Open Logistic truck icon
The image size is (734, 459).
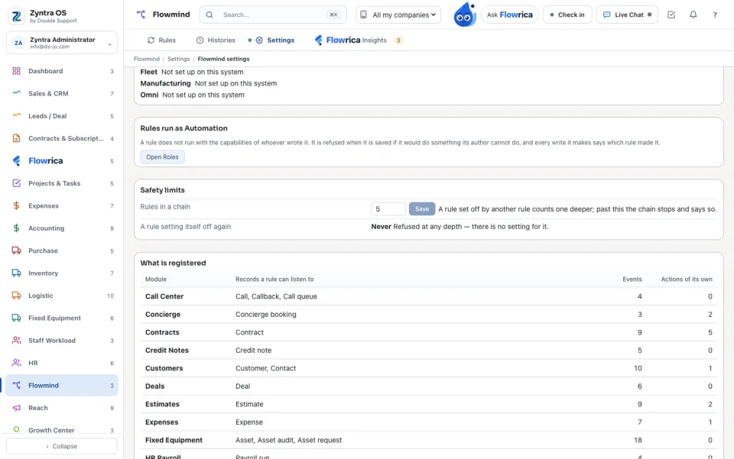pos(16,296)
